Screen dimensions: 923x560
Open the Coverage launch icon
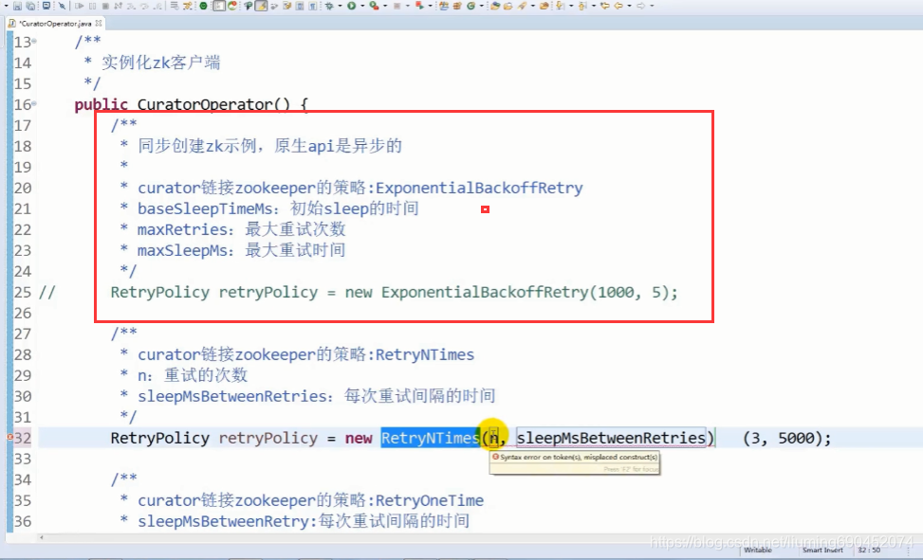click(x=374, y=7)
